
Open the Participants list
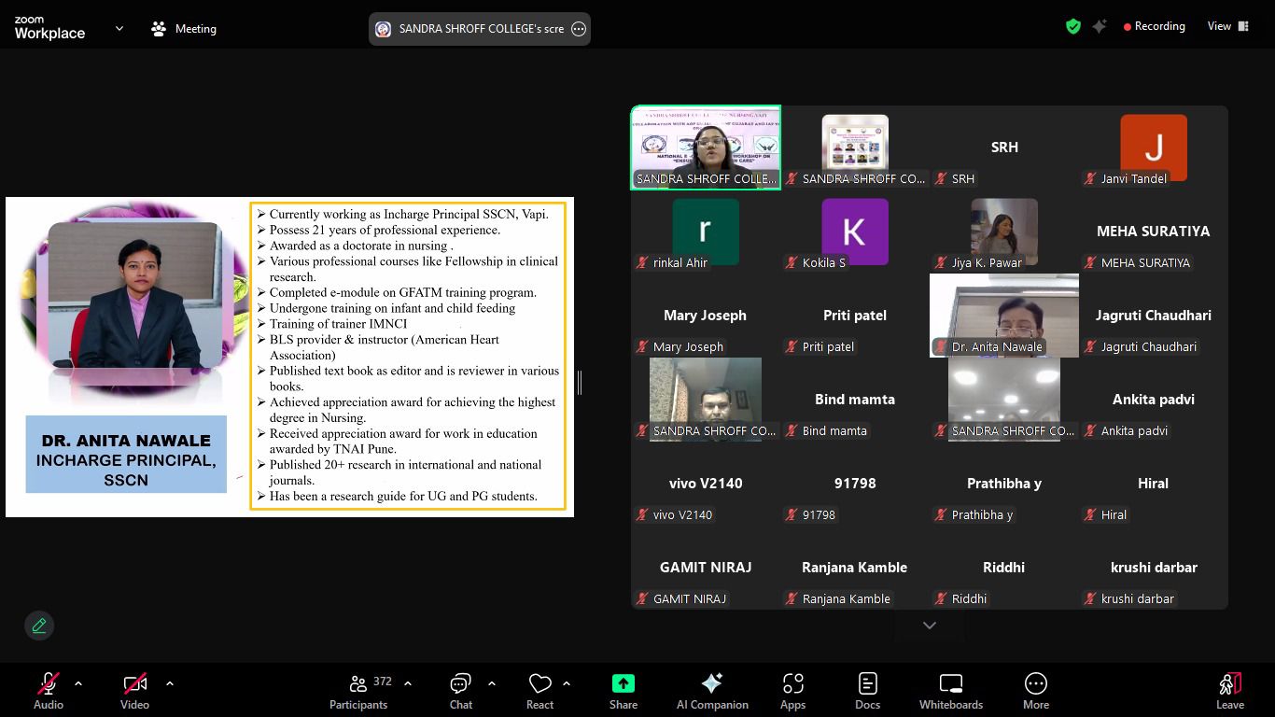pyautogui.click(x=358, y=691)
